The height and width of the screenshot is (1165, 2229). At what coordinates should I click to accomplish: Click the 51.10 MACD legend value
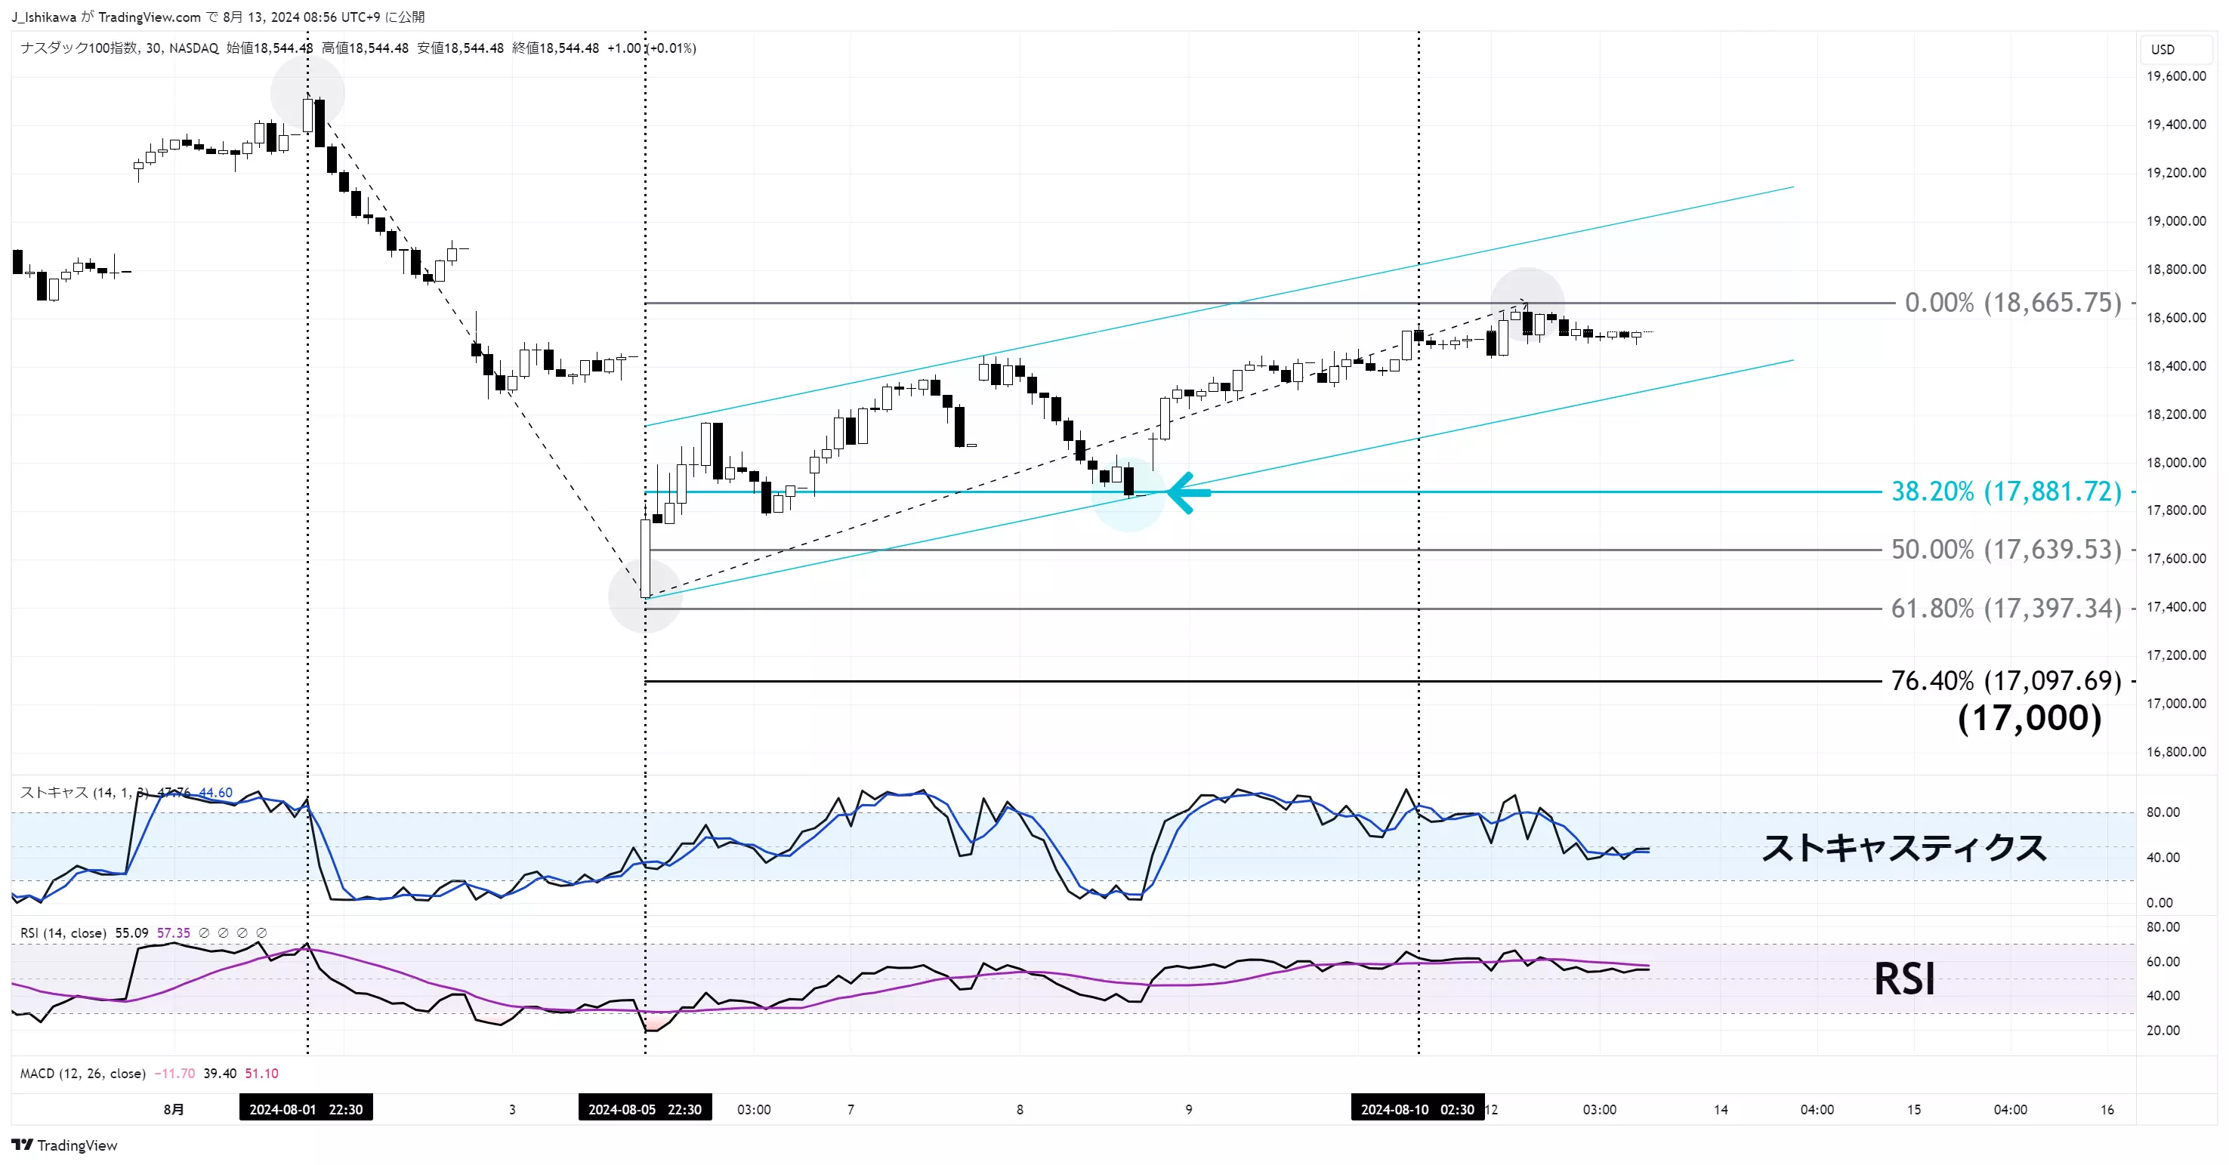[261, 1074]
